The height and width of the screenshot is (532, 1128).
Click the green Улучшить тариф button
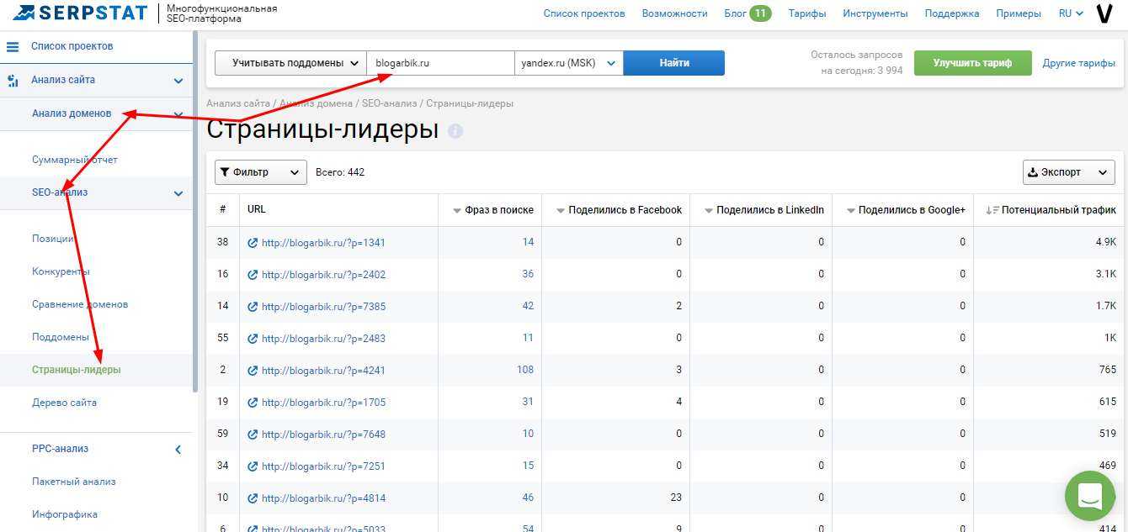972,63
